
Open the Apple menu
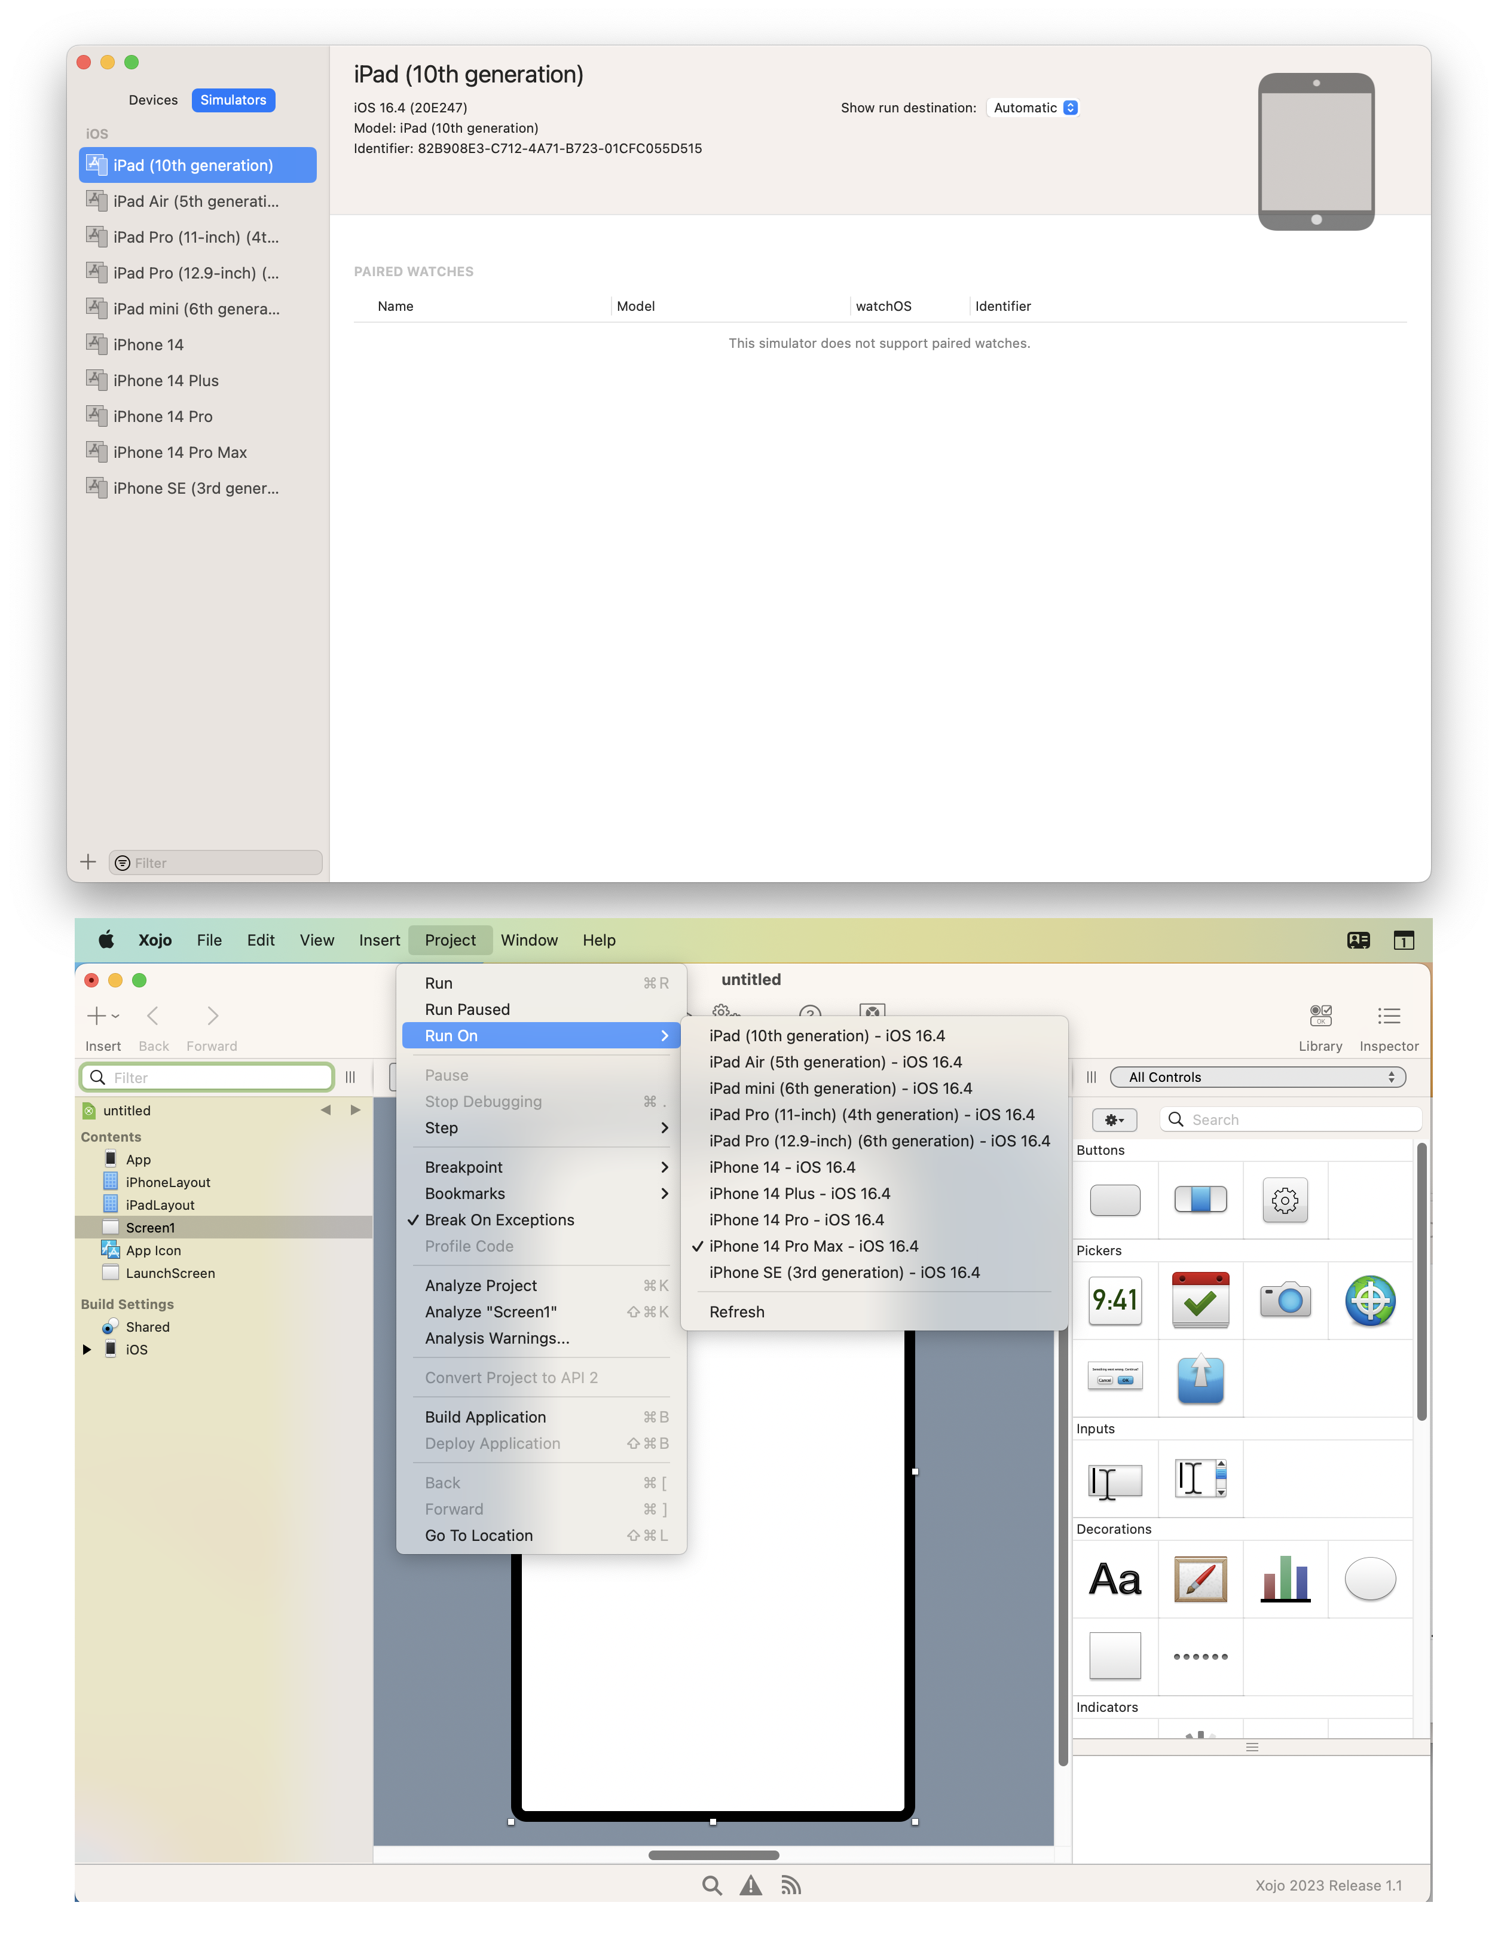[106, 940]
